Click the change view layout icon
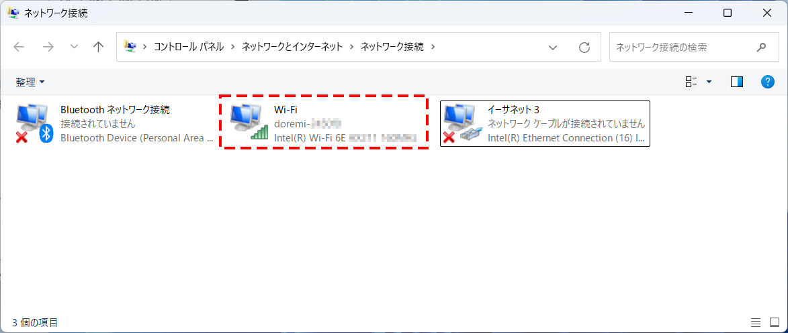Screen dimensions: 788x333 click(691, 82)
